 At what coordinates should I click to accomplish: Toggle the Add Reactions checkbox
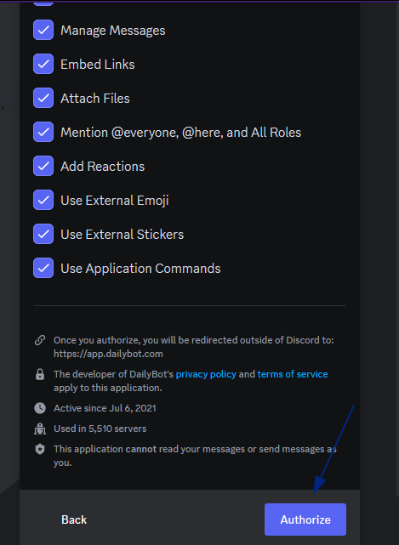[x=43, y=166]
